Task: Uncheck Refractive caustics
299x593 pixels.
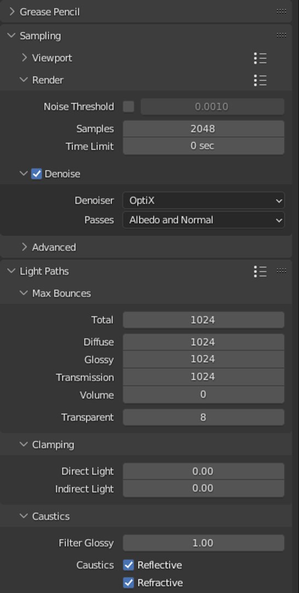Action: pos(128,583)
